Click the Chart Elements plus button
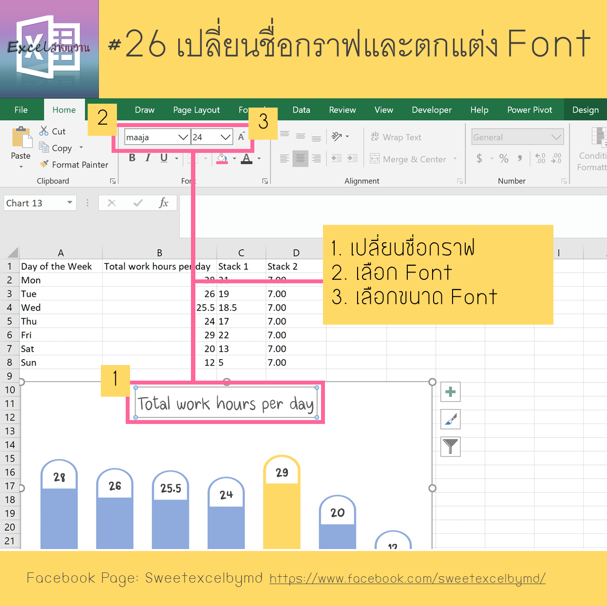607x606 pixels. [451, 391]
